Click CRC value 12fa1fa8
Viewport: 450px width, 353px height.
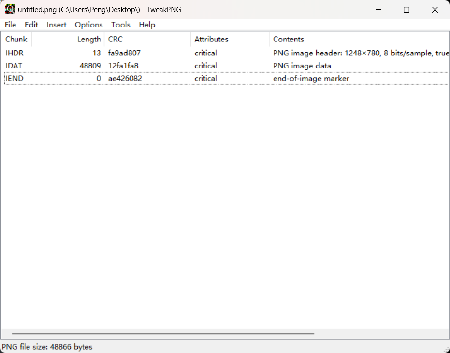(123, 66)
